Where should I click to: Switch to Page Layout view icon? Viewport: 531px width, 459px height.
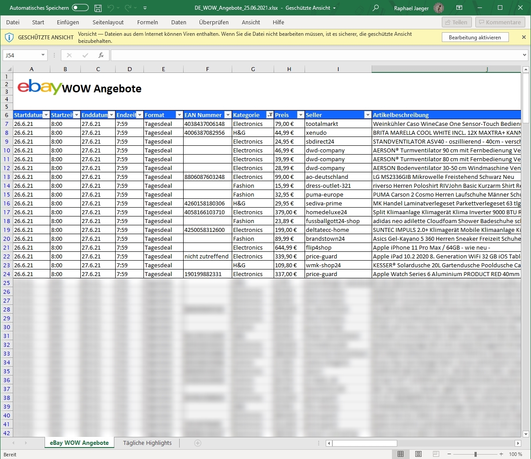tap(418, 454)
